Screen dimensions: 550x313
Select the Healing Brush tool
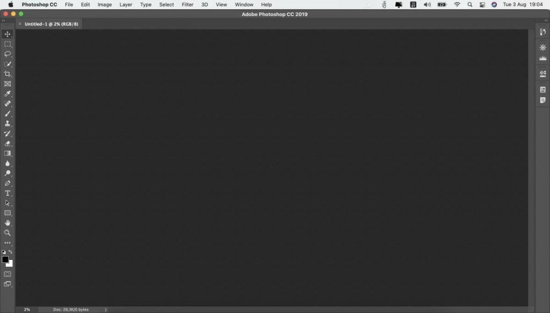(8, 104)
